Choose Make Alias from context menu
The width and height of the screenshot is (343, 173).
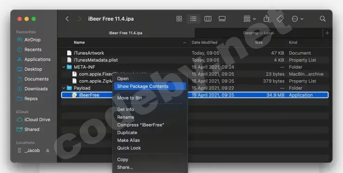tap(150, 140)
